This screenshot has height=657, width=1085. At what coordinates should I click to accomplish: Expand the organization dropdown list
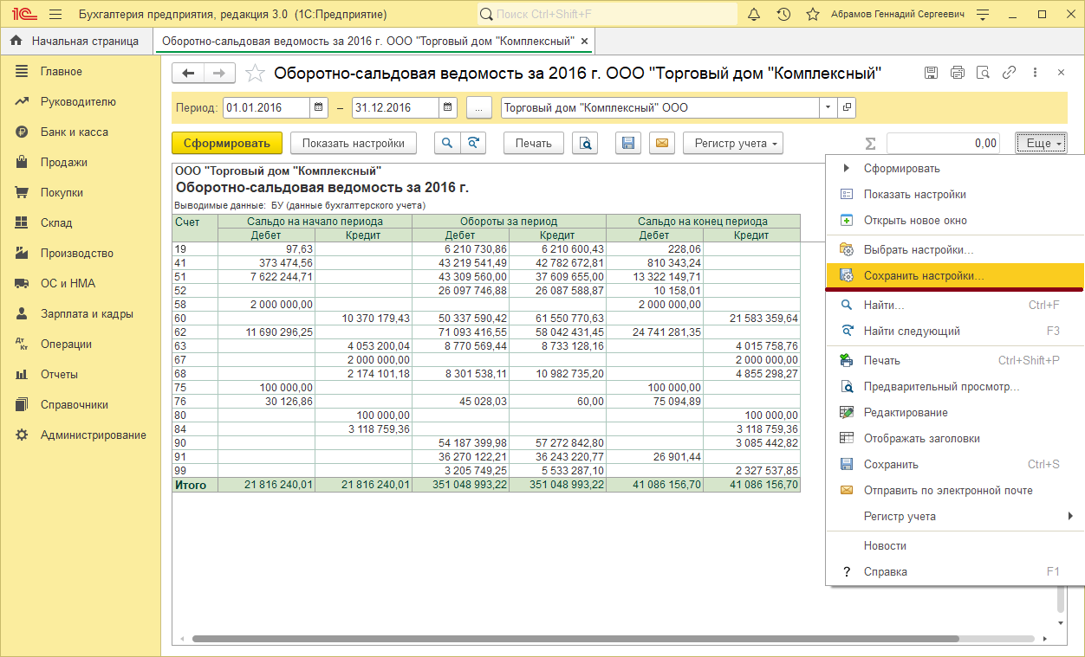tap(828, 108)
